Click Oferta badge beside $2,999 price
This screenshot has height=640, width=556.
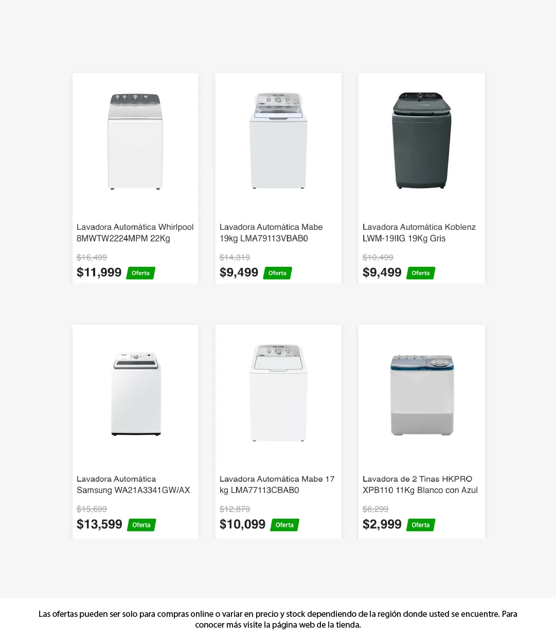[420, 525]
